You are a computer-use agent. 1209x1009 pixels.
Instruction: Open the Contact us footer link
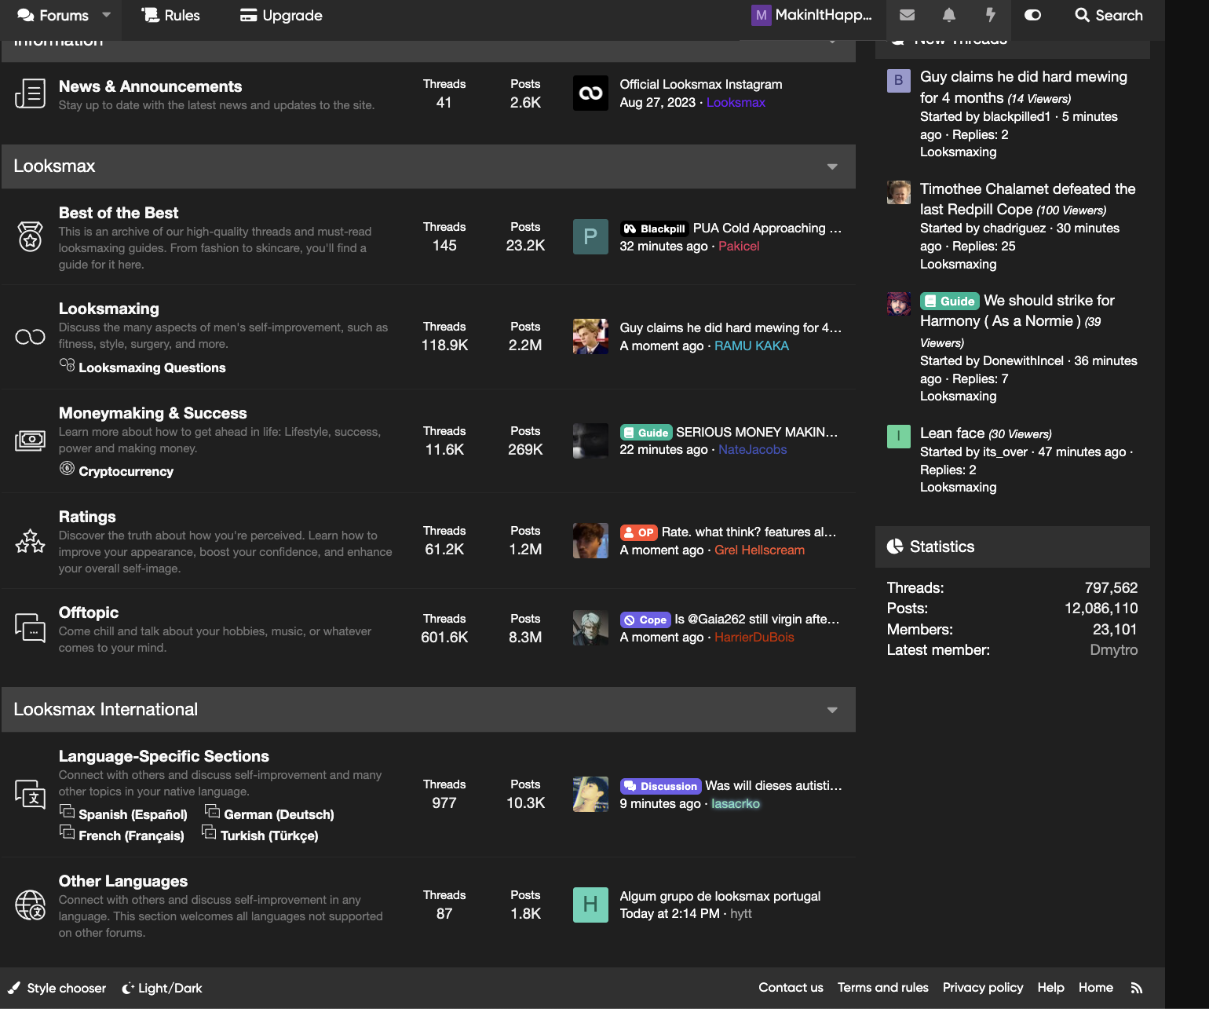point(791,987)
